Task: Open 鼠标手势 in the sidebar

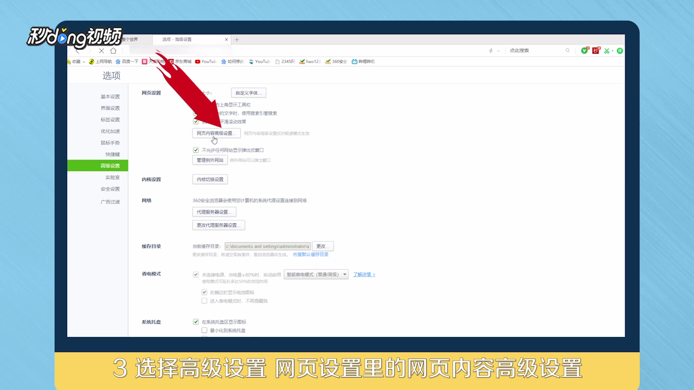Action: tap(110, 143)
